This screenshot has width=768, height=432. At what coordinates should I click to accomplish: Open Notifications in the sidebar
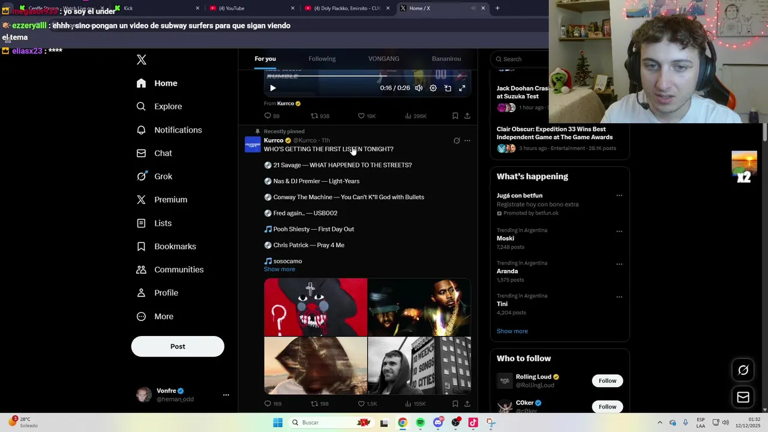[169, 130]
